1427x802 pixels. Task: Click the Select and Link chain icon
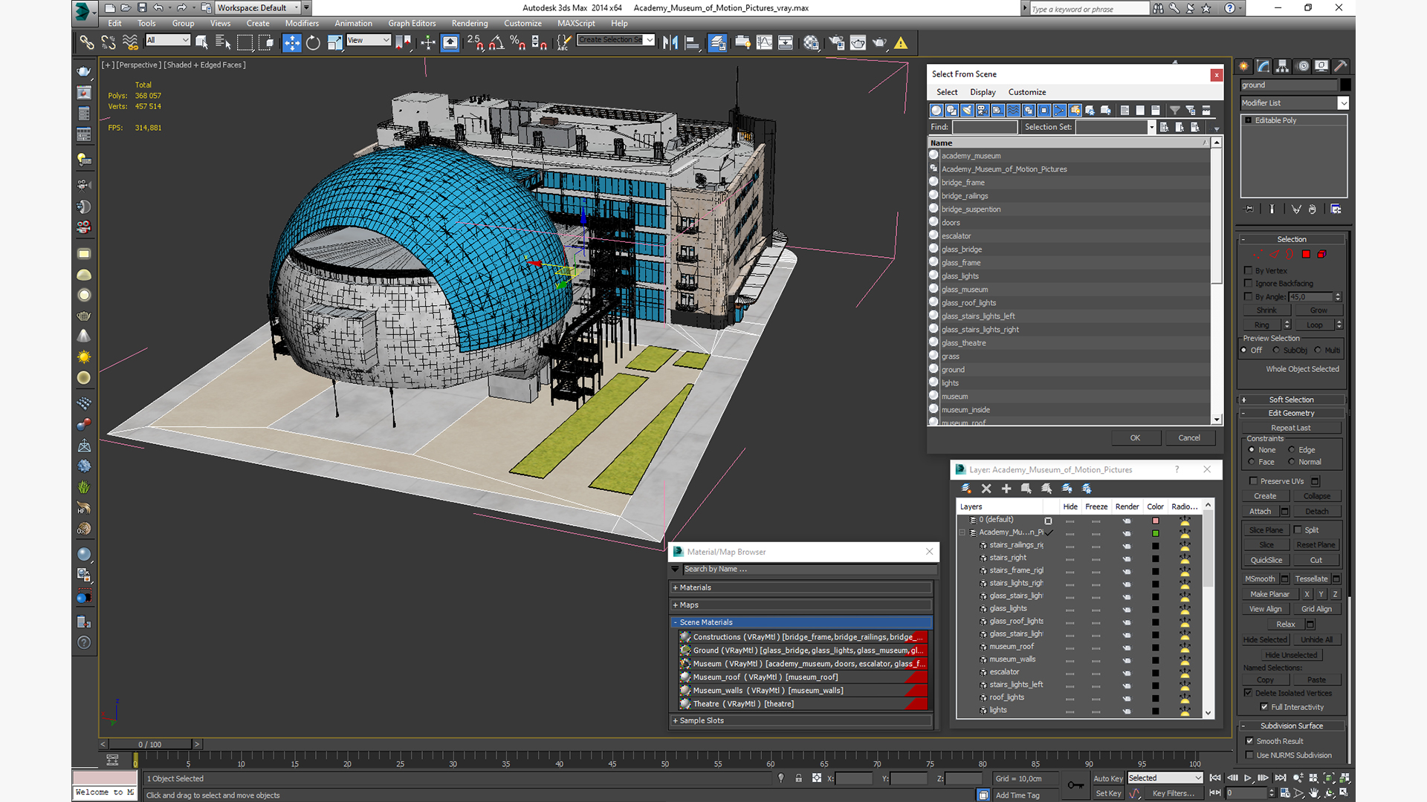click(87, 43)
